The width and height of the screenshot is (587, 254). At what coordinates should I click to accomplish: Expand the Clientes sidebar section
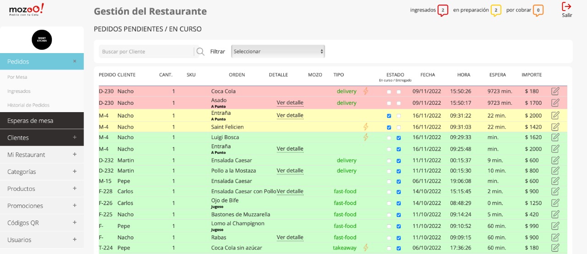pyautogui.click(x=75, y=137)
